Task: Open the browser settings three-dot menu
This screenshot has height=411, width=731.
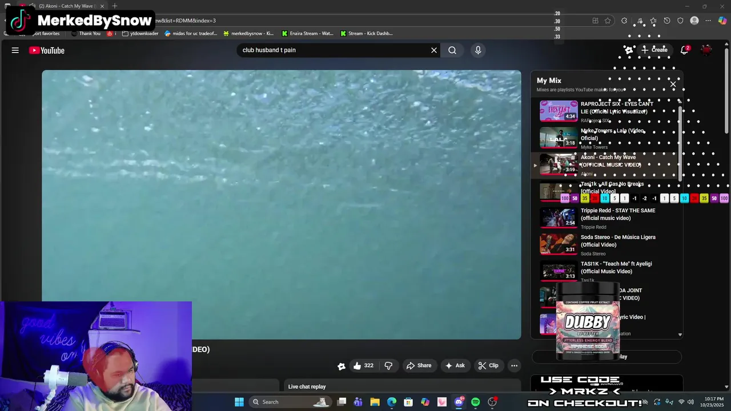Action: coord(708,21)
